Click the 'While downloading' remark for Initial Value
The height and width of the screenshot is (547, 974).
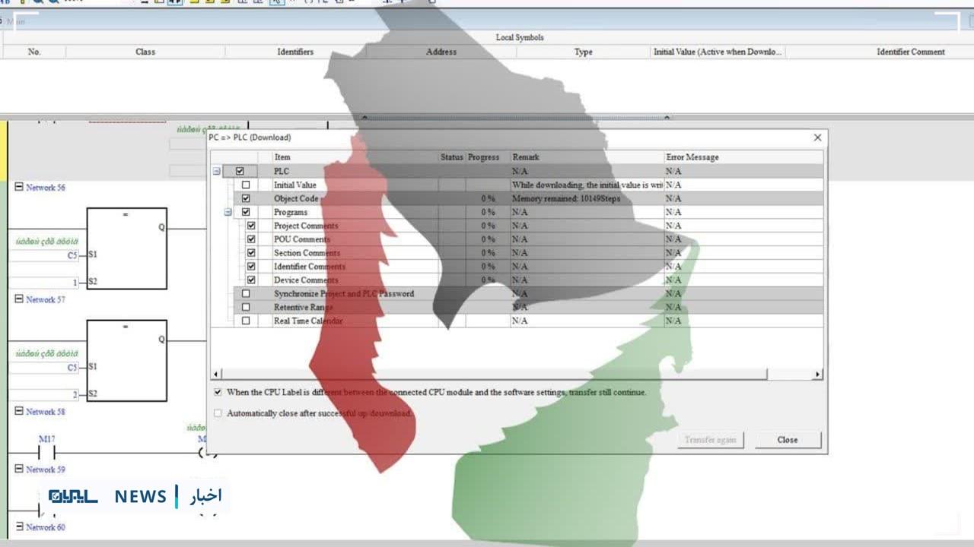click(x=587, y=185)
